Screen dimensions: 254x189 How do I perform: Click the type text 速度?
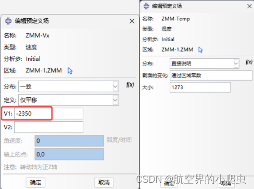31,47
